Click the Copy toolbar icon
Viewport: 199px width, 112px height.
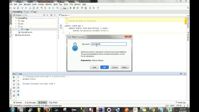[x=34, y=8]
